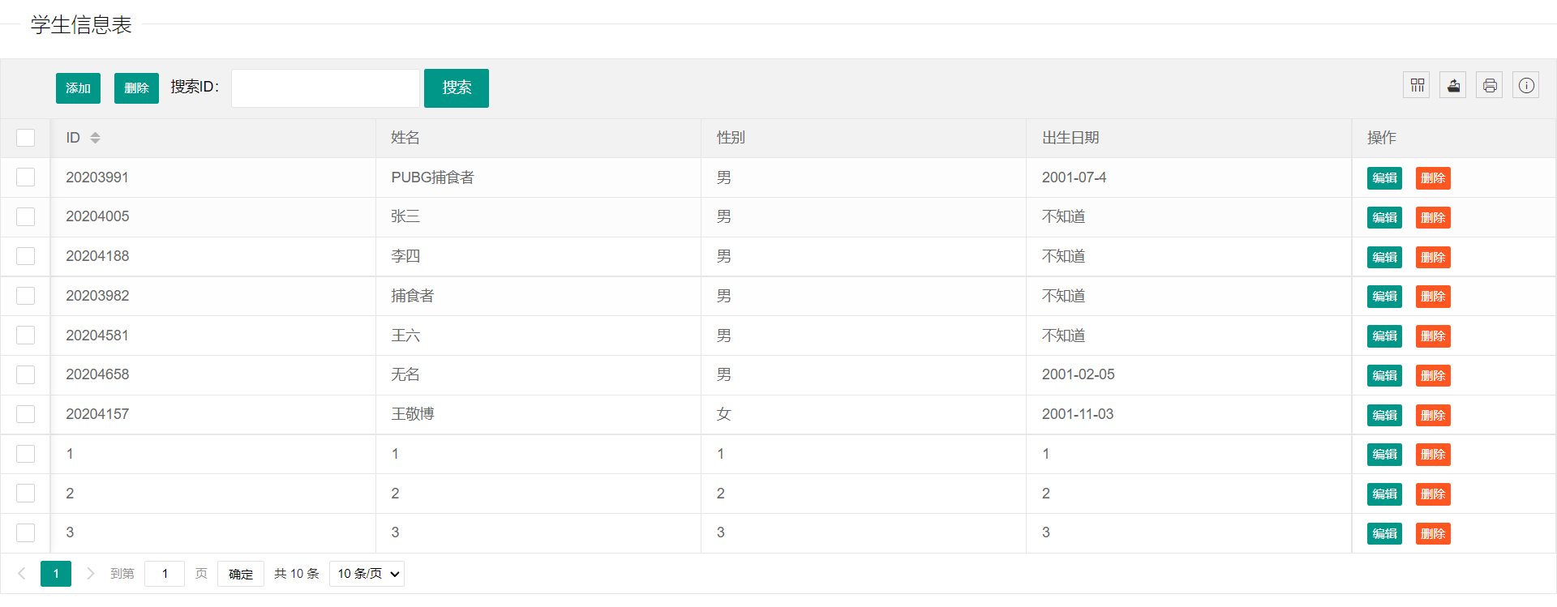1557x607 pixels.
Task: Toggle the select-all header checkbox
Action: click(x=26, y=138)
